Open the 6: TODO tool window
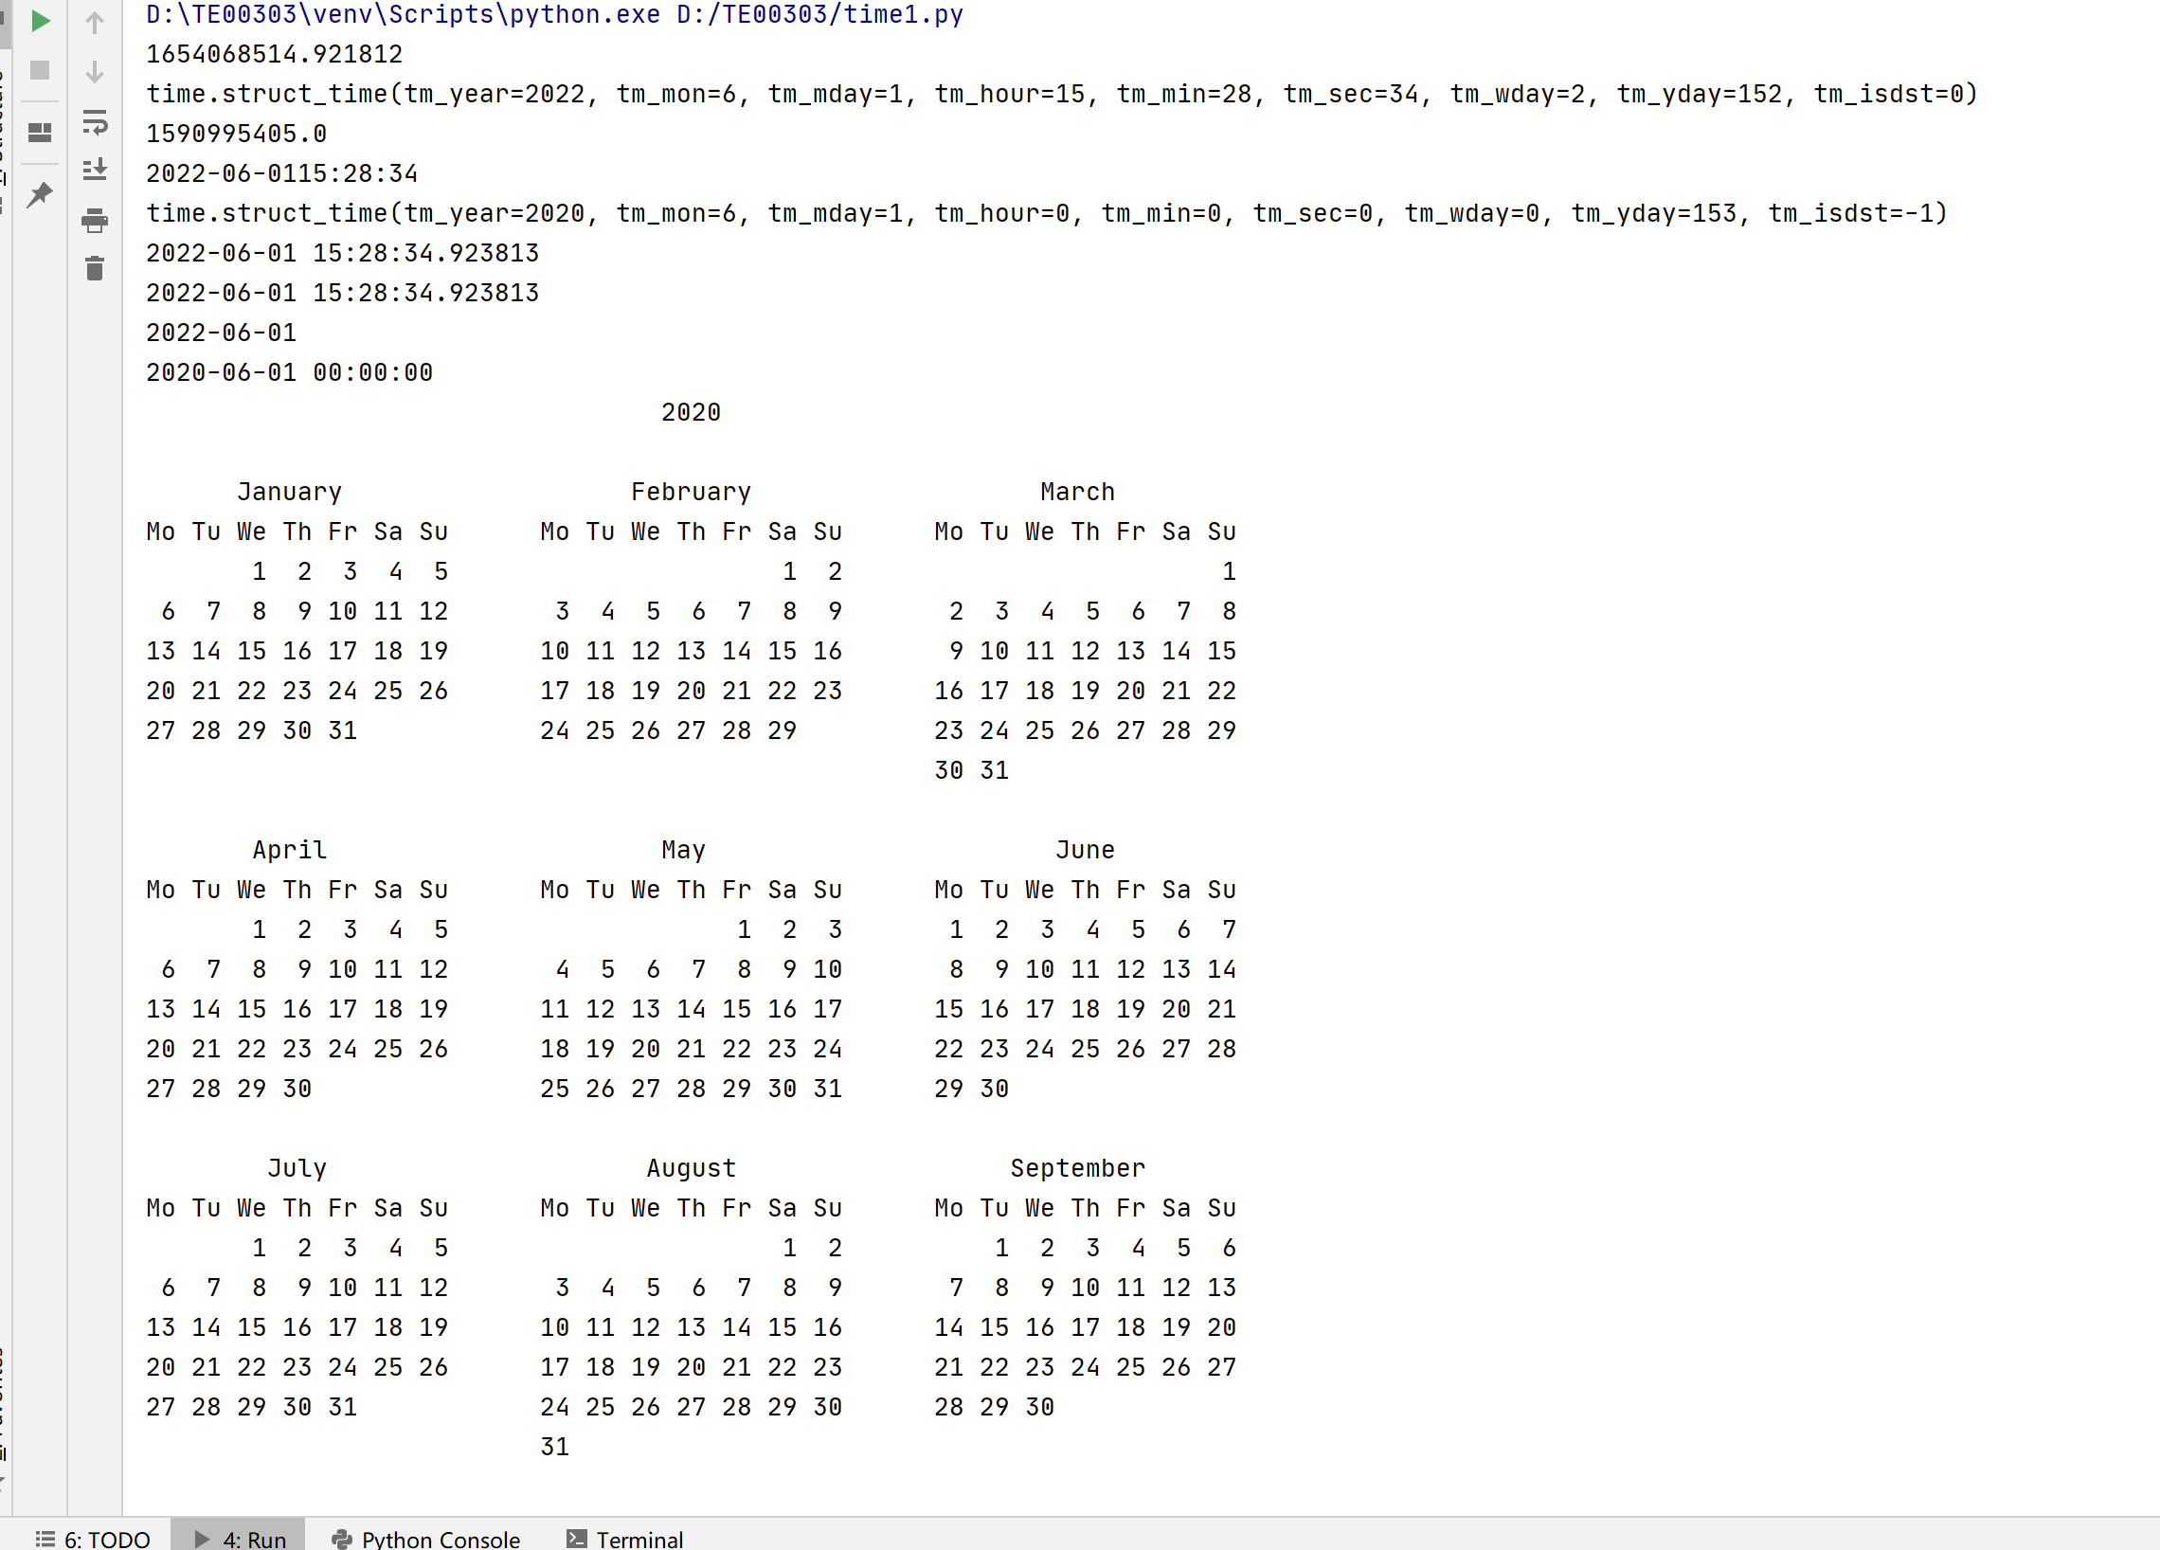The image size is (2160, 1550). tap(94, 1539)
